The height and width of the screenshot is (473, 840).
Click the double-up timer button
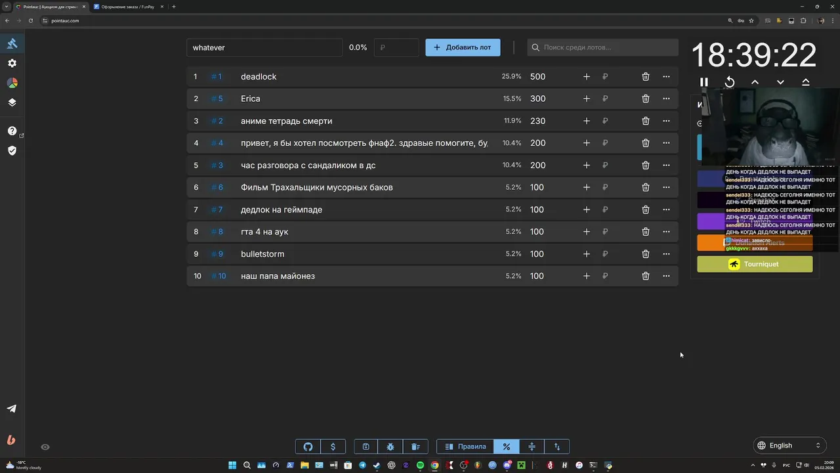[x=806, y=82]
